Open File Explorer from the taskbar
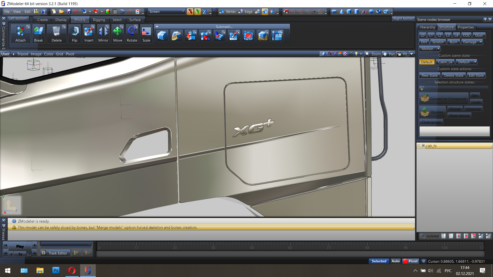The width and height of the screenshot is (493, 277). pos(40,270)
